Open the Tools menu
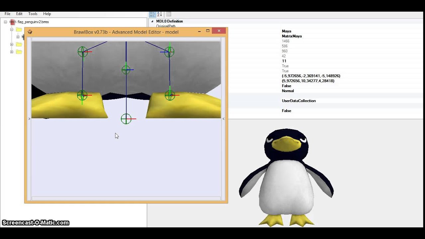425x239 pixels. 33,14
